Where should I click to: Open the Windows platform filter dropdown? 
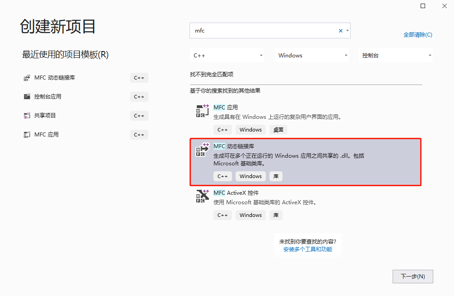(x=311, y=56)
